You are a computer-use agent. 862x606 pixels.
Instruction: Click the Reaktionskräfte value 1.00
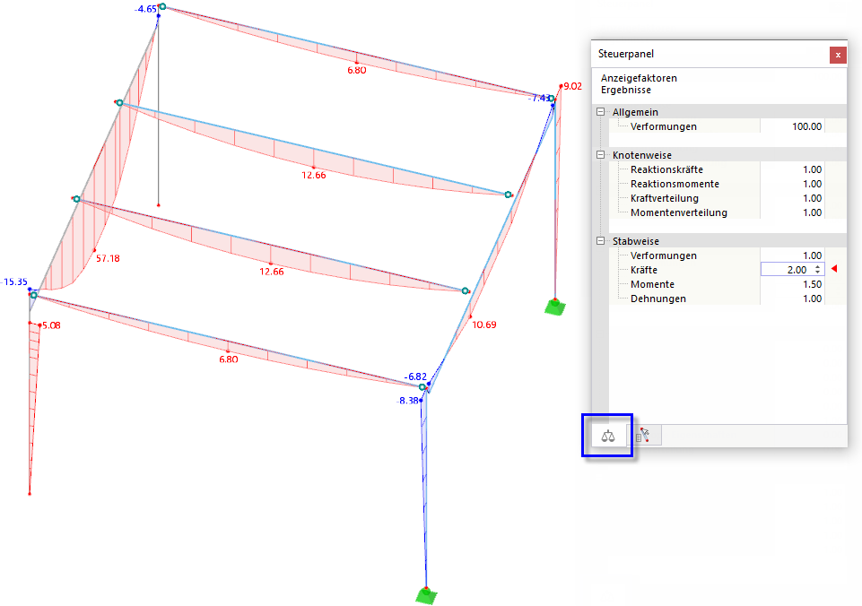(792, 169)
